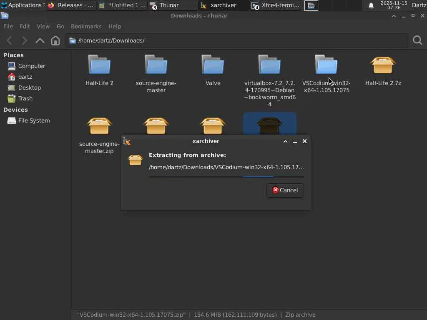Open the File menu
Viewport: 427px width, 320px height.
(x=8, y=26)
